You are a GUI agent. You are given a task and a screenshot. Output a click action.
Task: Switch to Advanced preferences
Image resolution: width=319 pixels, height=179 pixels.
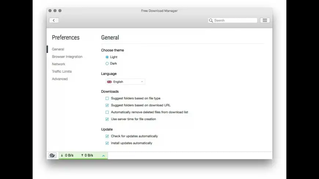60,79
